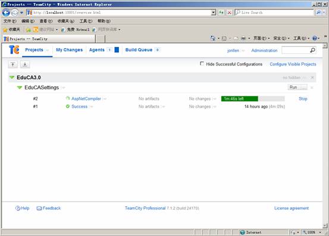This screenshot has width=329, height=236.
Task: Open the zoom level 100% dropdown
Action: (320, 232)
